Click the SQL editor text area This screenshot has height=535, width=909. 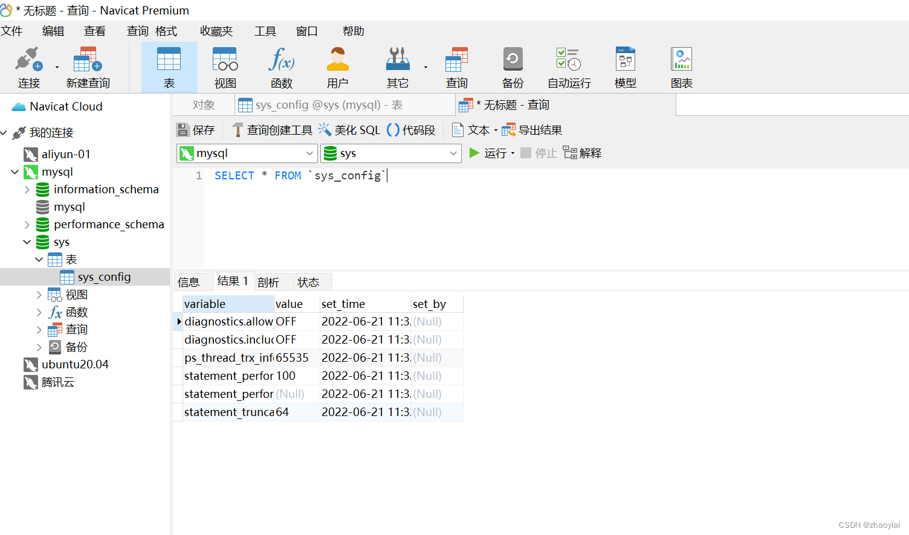pos(556,217)
